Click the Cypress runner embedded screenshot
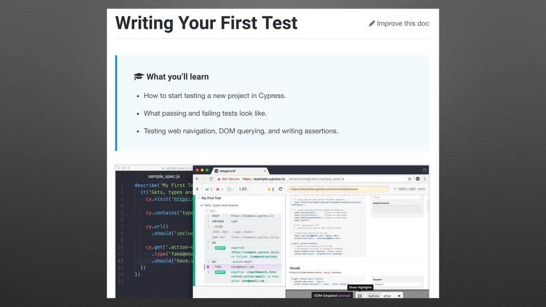This screenshot has height=307, width=546. (272, 231)
